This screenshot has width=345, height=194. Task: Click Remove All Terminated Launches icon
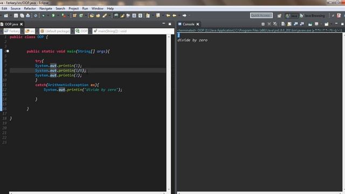275,24
